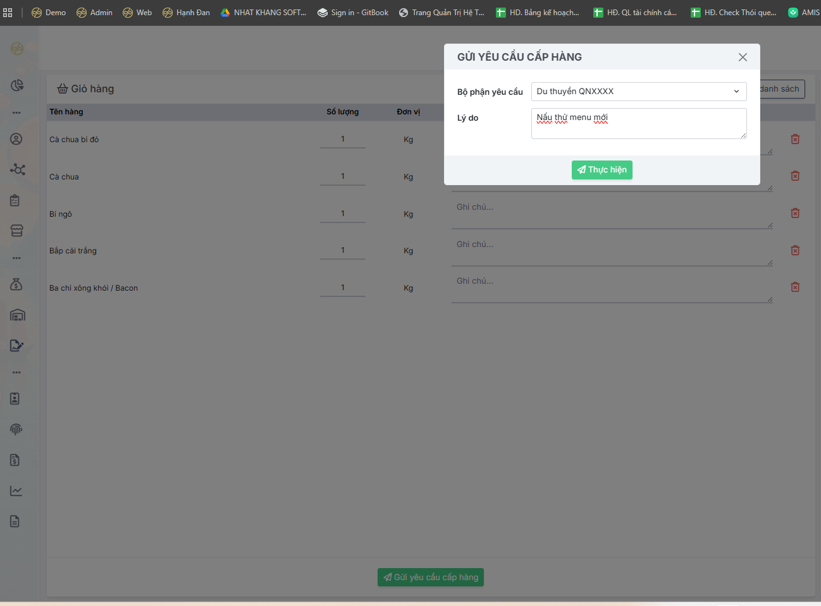Open the pie chart dashboard sidebar icon
Screen dimensions: 821x606
(x=17, y=85)
